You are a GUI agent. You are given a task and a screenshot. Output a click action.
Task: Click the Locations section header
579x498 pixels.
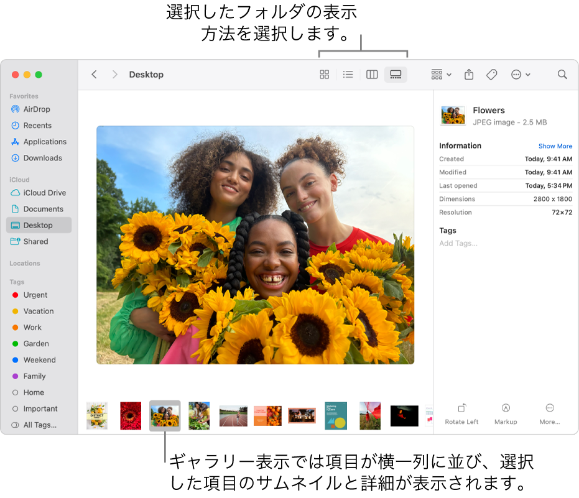(25, 263)
